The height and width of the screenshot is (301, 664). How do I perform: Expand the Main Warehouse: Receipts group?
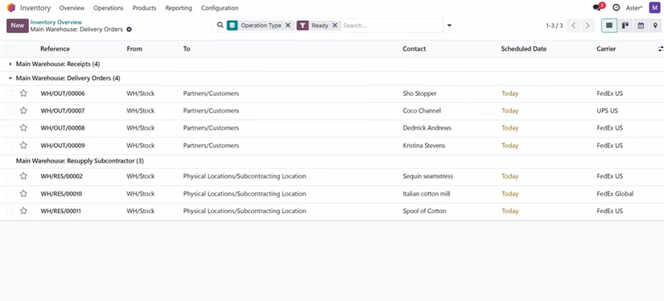pyautogui.click(x=58, y=64)
